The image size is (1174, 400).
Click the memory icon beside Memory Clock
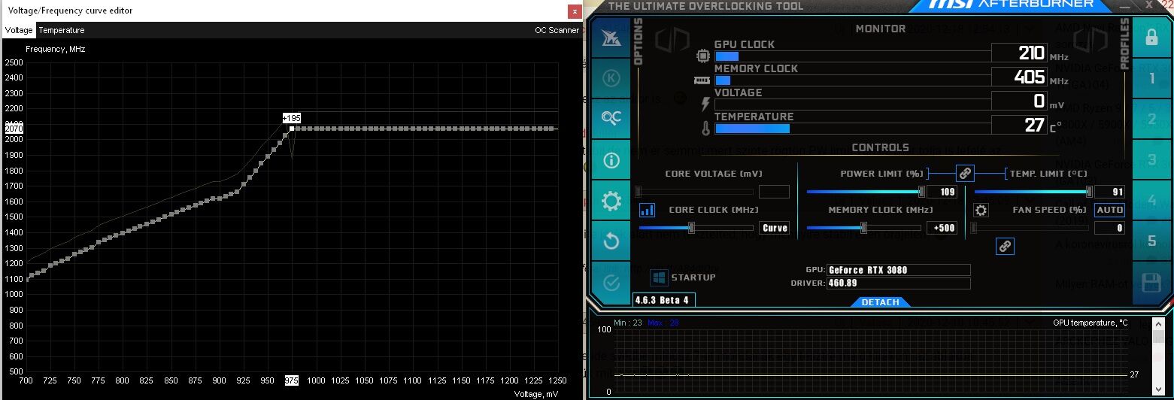pyautogui.click(x=702, y=80)
